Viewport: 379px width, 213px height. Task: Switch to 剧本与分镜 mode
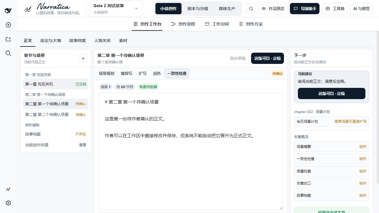click(x=198, y=9)
